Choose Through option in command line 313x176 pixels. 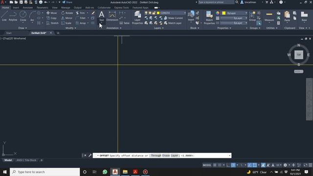coord(156,155)
